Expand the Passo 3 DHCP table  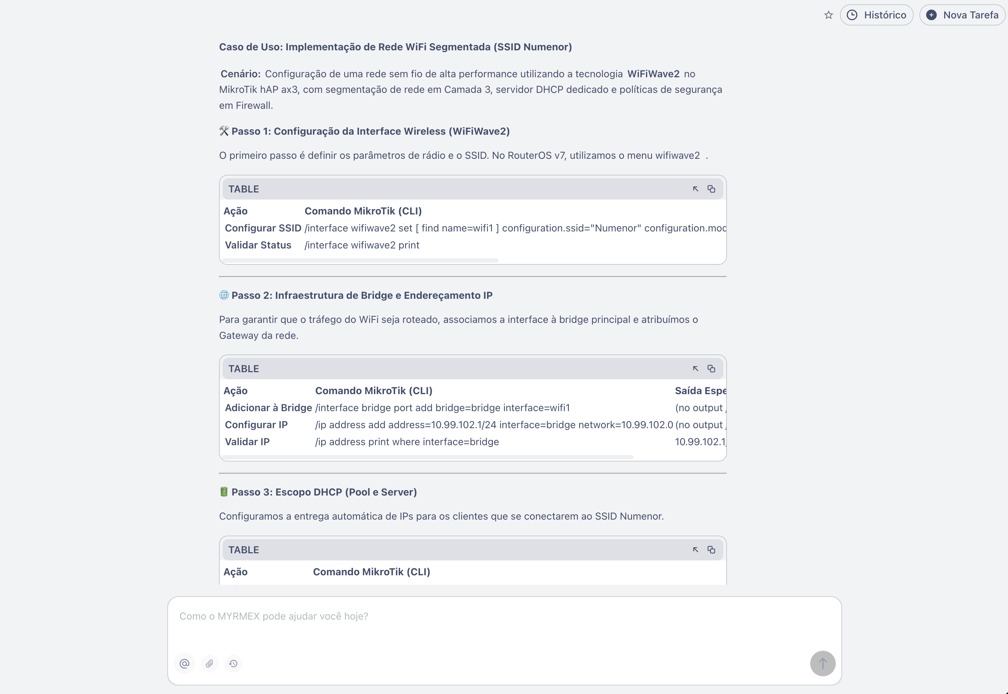696,550
